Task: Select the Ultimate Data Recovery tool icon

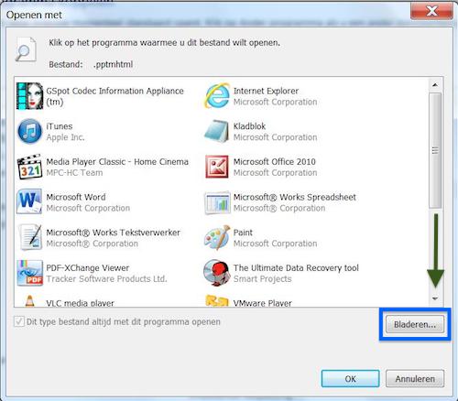Action: (x=216, y=273)
